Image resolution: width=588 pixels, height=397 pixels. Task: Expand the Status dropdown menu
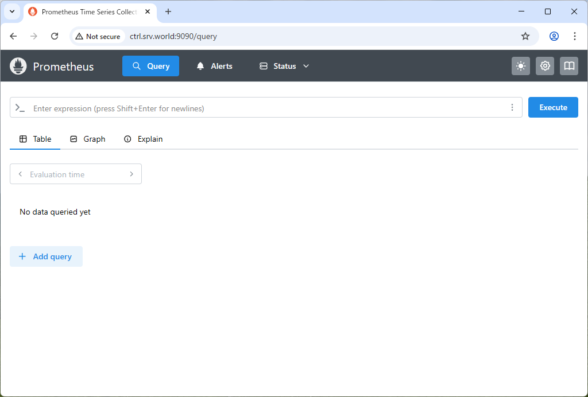click(x=284, y=66)
